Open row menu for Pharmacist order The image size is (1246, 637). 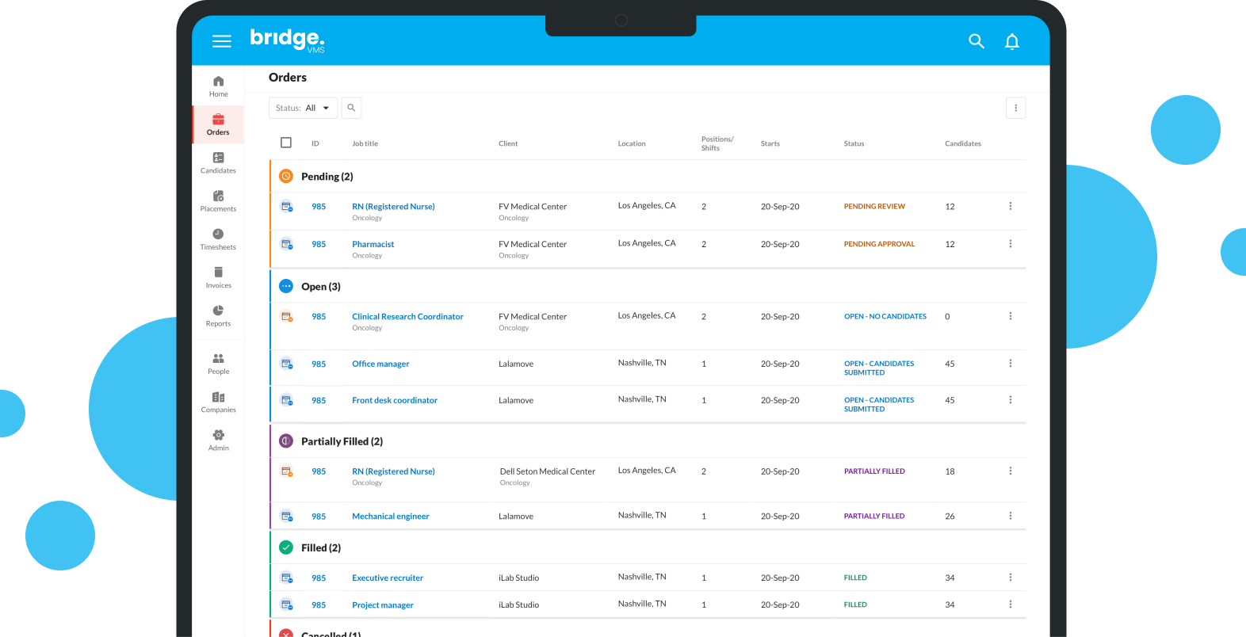pyautogui.click(x=1010, y=244)
